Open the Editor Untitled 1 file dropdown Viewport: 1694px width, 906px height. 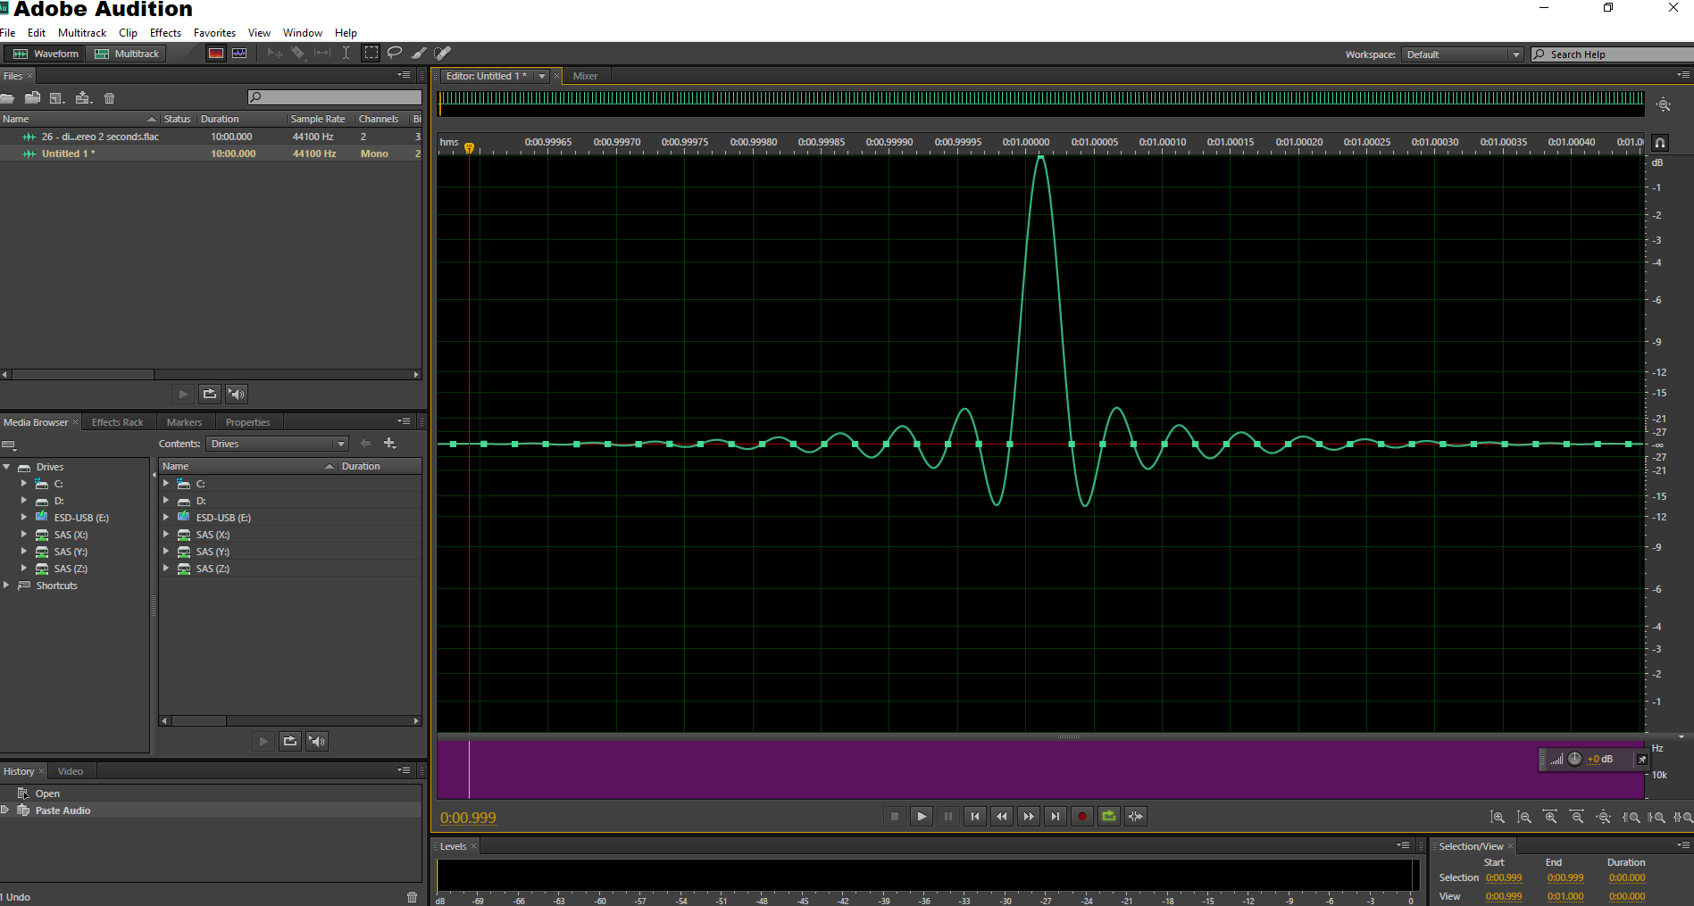(542, 76)
